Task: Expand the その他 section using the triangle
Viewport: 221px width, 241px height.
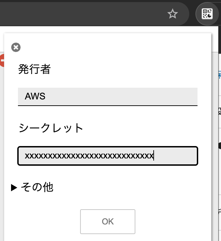Action: (14, 187)
